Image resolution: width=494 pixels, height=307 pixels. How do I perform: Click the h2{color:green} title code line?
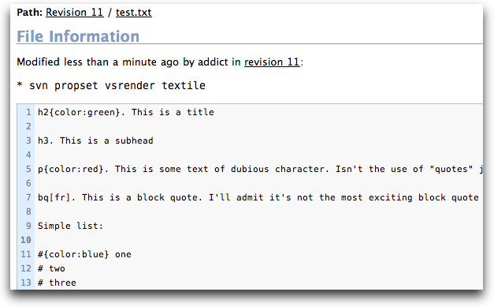(x=126, y=112)
